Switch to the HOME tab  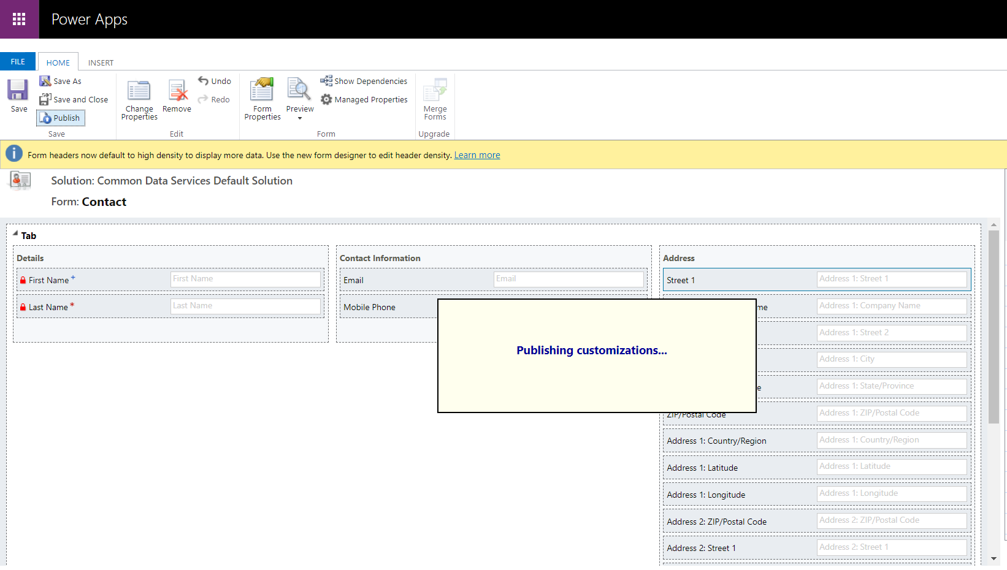point(58,62)
